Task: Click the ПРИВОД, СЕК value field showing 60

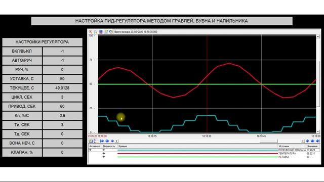Action: 62,106
